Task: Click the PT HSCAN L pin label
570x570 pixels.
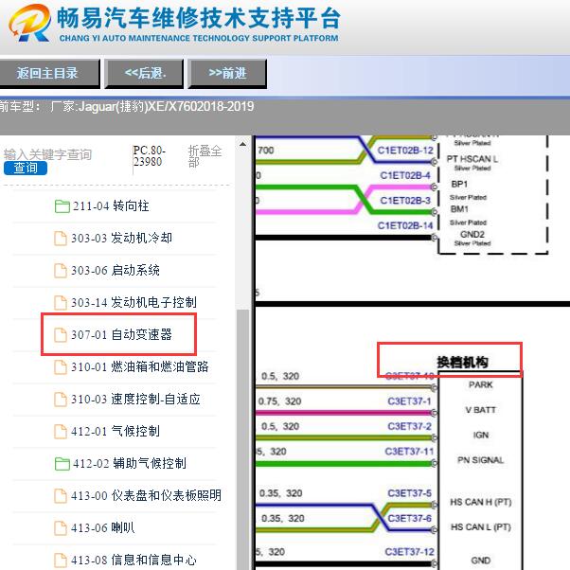Action: 472,159
